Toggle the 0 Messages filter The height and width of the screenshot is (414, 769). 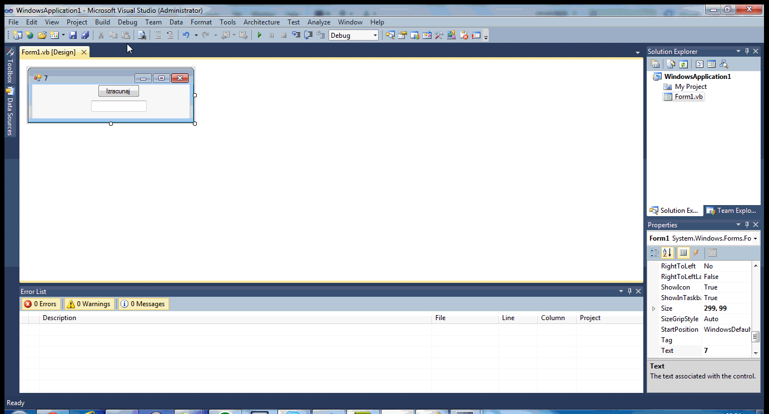point(143,304)
